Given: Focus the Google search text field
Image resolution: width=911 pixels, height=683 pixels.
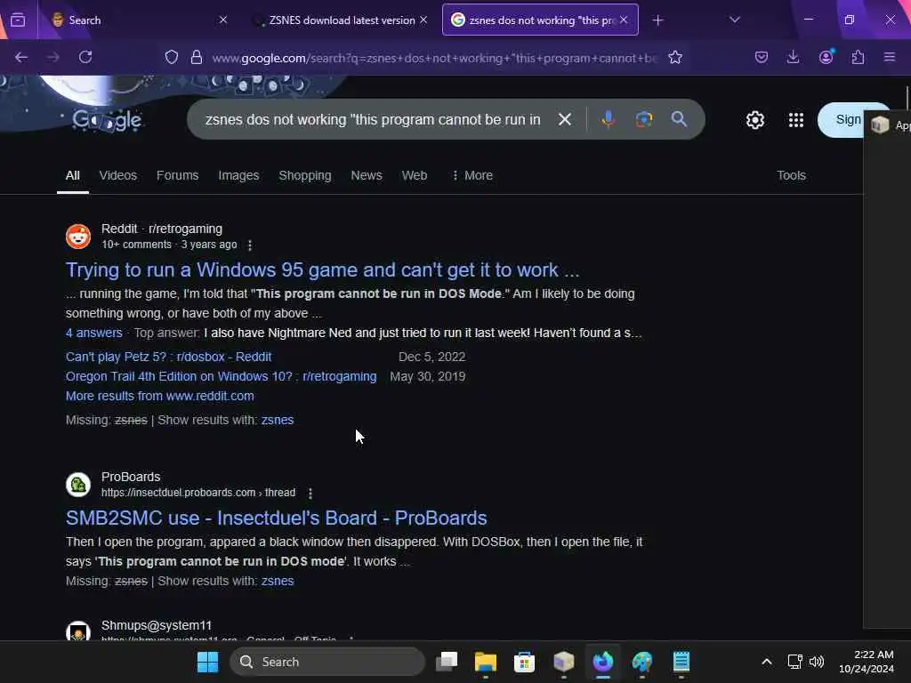Looking at the screenshot, I should [x=373, y=120].
